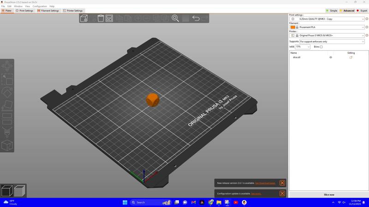Click the Copy icon in top toolbar
Screen dimensions: 369x207
119,18
